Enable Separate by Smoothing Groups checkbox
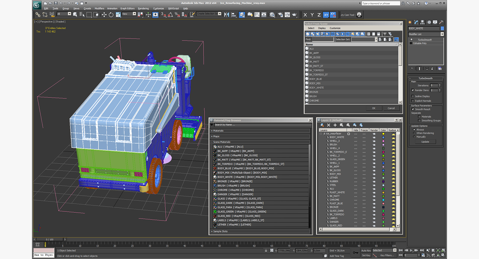This screenshot has width=479, height=259. [x=419, y=120]
